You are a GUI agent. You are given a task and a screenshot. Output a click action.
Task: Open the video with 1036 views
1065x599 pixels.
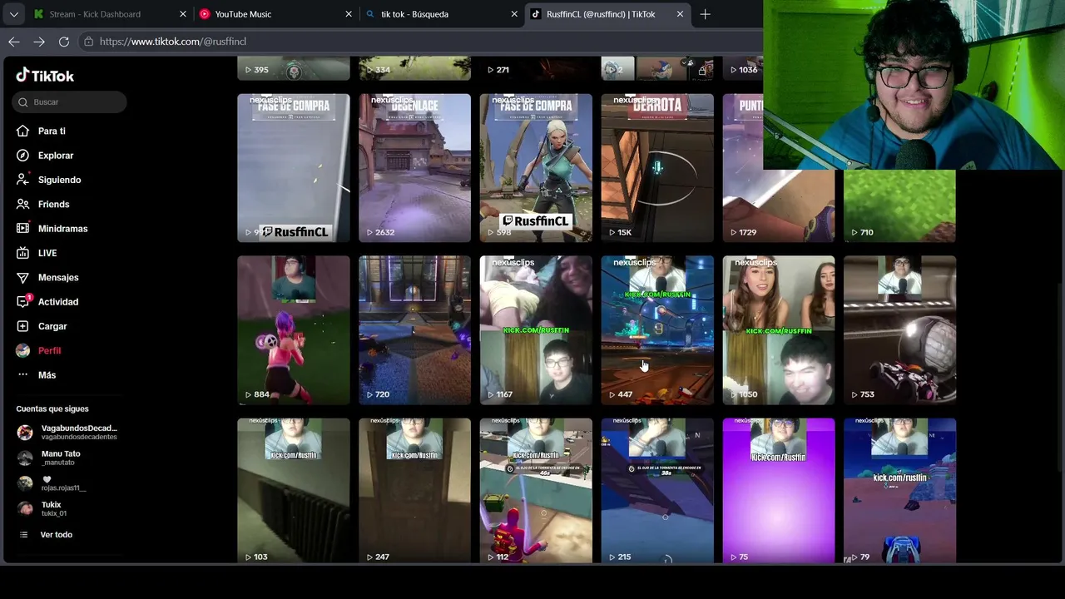(x=743, y=68)
